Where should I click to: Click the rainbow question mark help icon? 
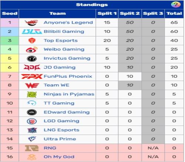pos(176,4)
